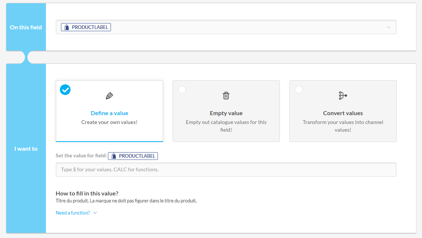Toggle the checked Define a value radio
This screenshot has width=422, height=238.
[65, 89]
